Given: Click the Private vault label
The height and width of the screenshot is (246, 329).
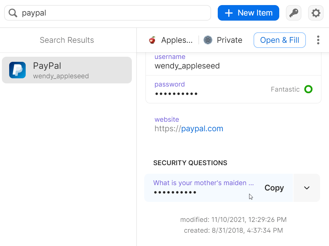Looking at the screenshot, I should coord(229,40).
